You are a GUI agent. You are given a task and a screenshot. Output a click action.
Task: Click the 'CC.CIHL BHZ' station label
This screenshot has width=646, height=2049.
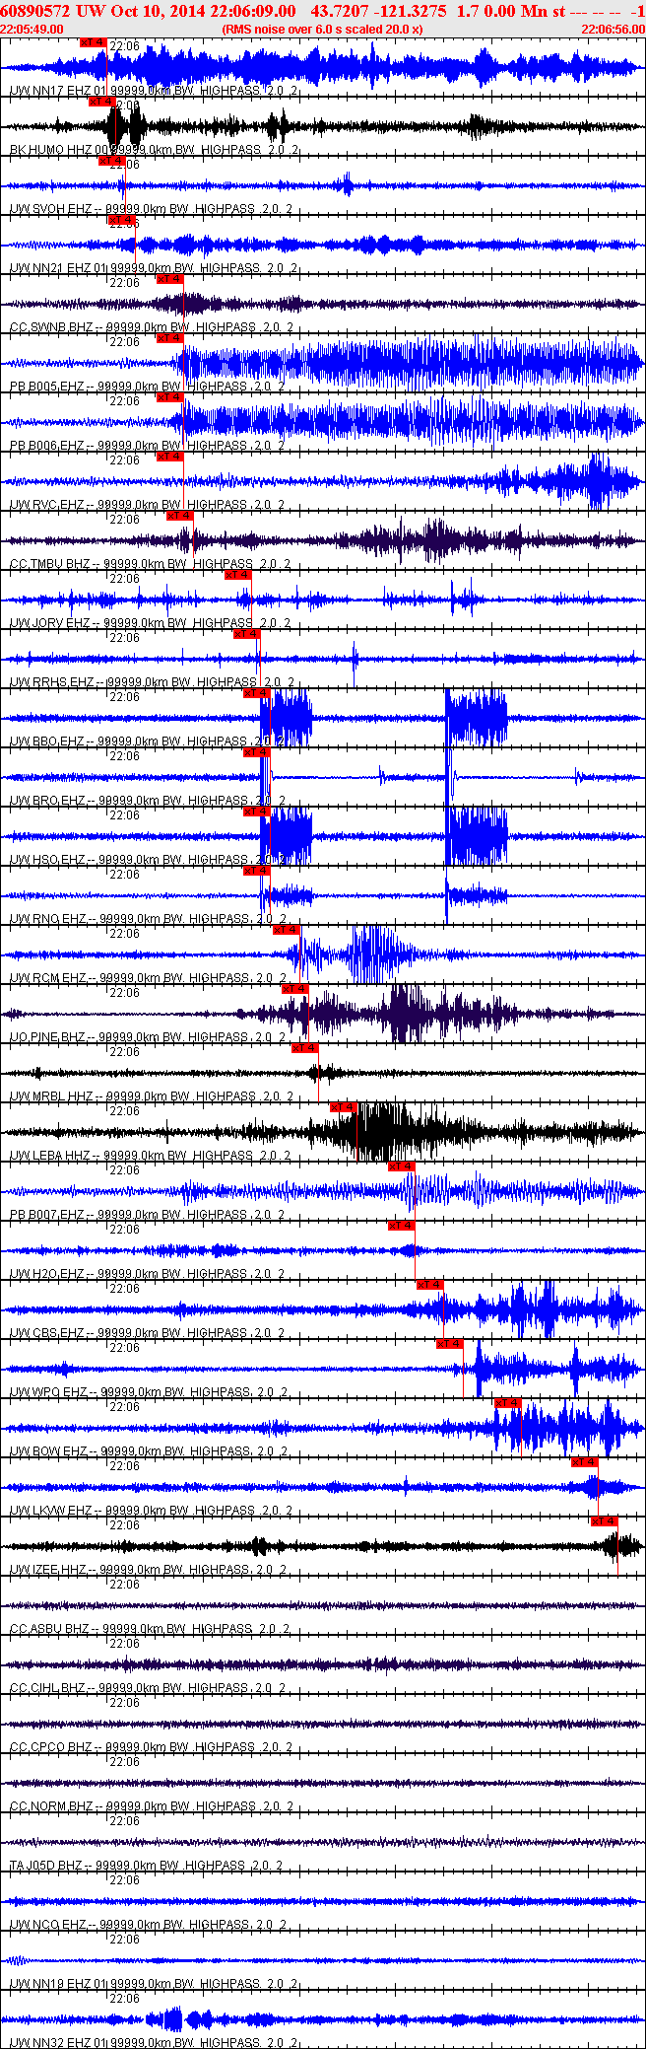pyautogui.click(x=48, y=1688)
